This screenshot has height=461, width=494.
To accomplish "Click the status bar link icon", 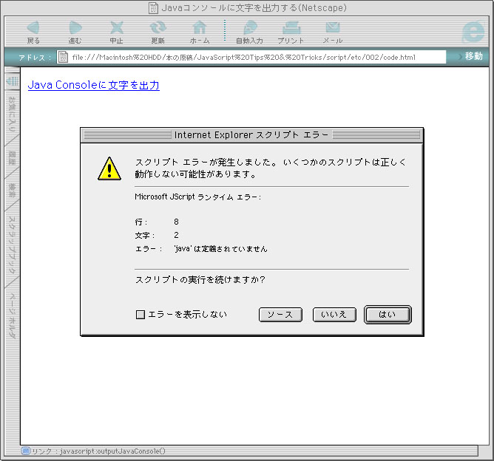I will pos(26,451).
